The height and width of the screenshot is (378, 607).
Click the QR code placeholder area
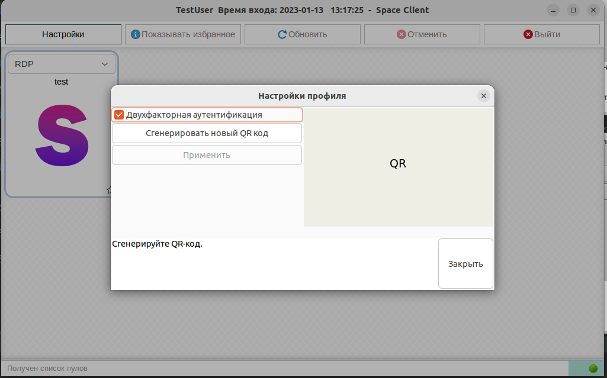(x=398, y=164)
